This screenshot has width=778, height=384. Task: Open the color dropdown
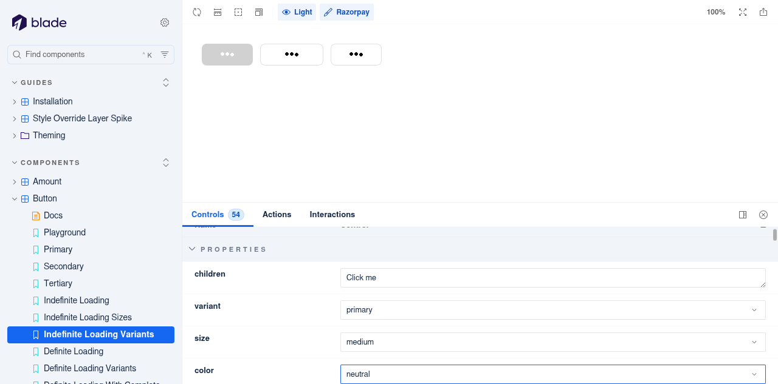(x=553, y=374)
